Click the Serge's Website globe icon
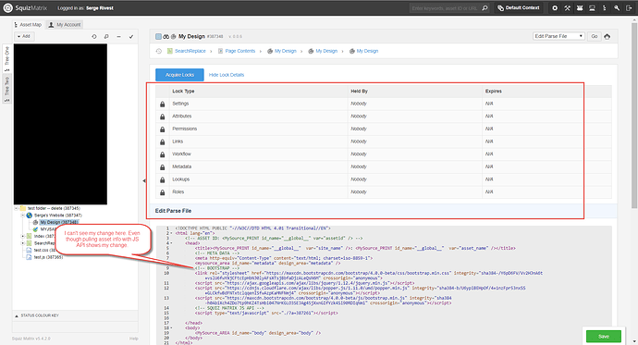 pos(30,216)
